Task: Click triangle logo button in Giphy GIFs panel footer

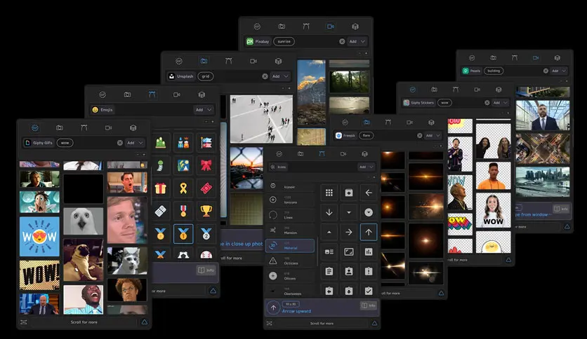Action: pyautogui.click(x=145, y=321)
